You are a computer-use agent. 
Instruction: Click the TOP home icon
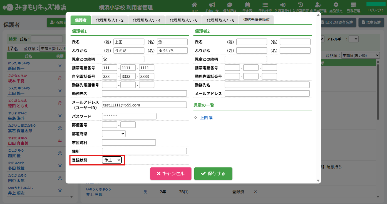(x=195, y=5)
